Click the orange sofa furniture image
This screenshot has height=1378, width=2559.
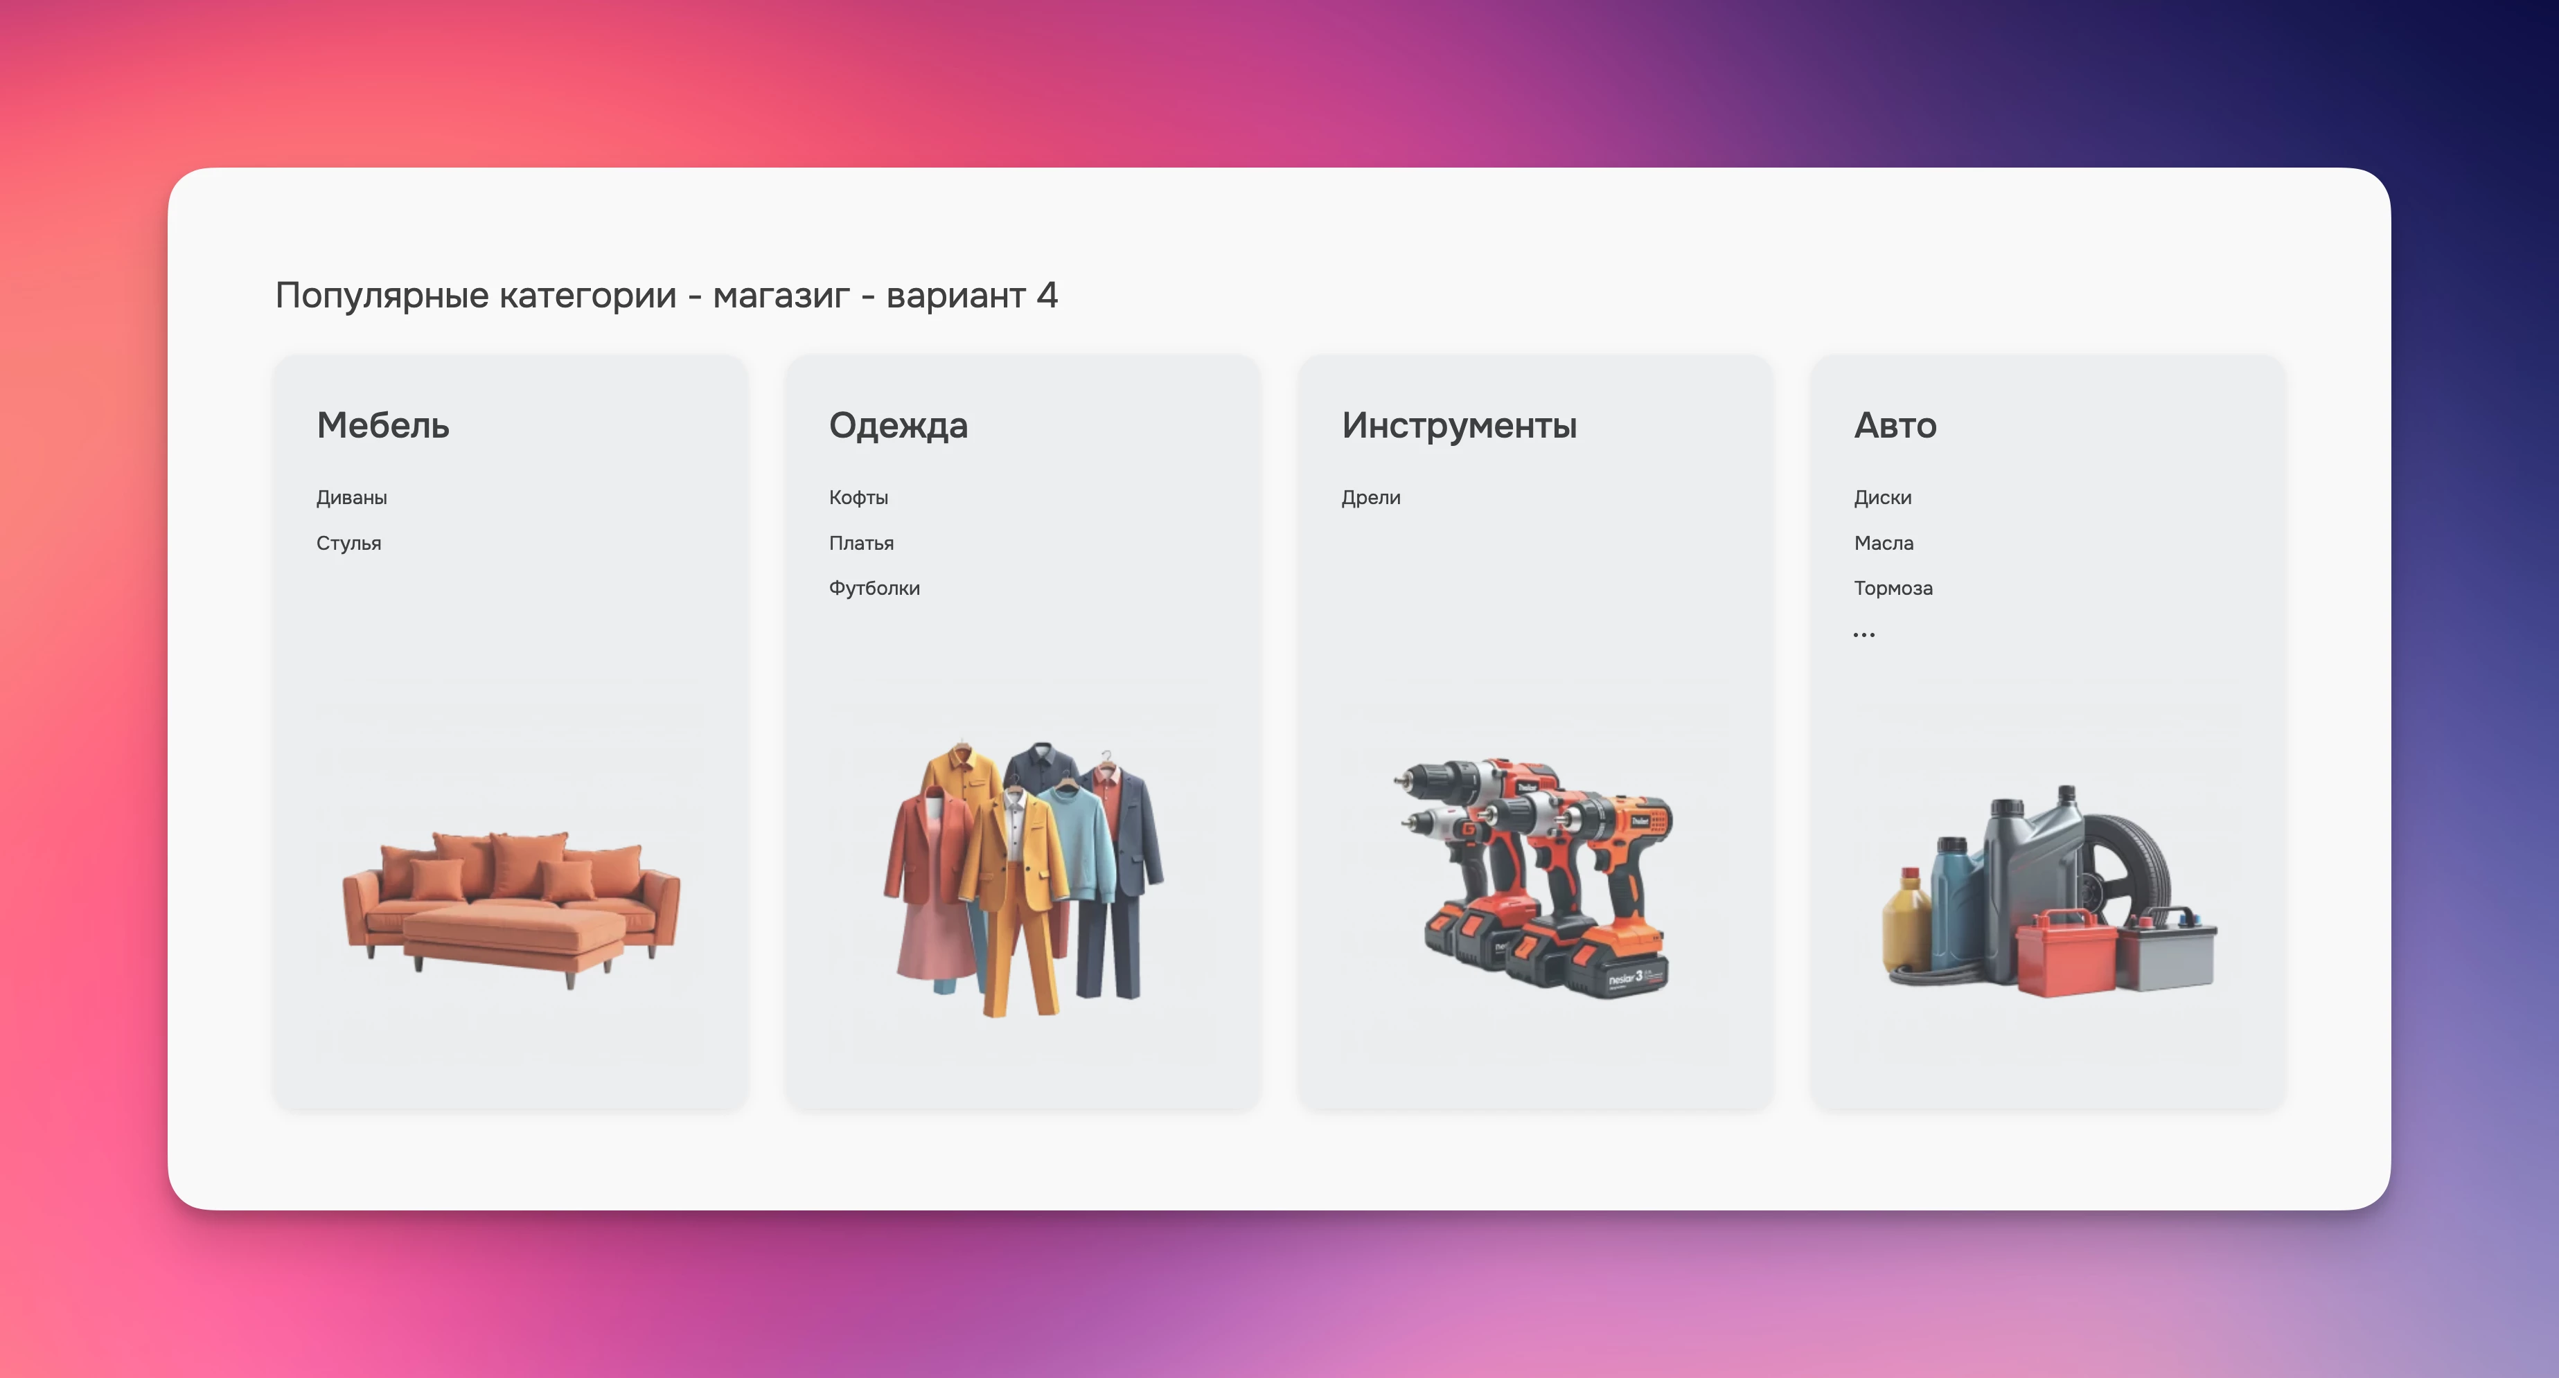pyautogui.click(x=512, y=909)
